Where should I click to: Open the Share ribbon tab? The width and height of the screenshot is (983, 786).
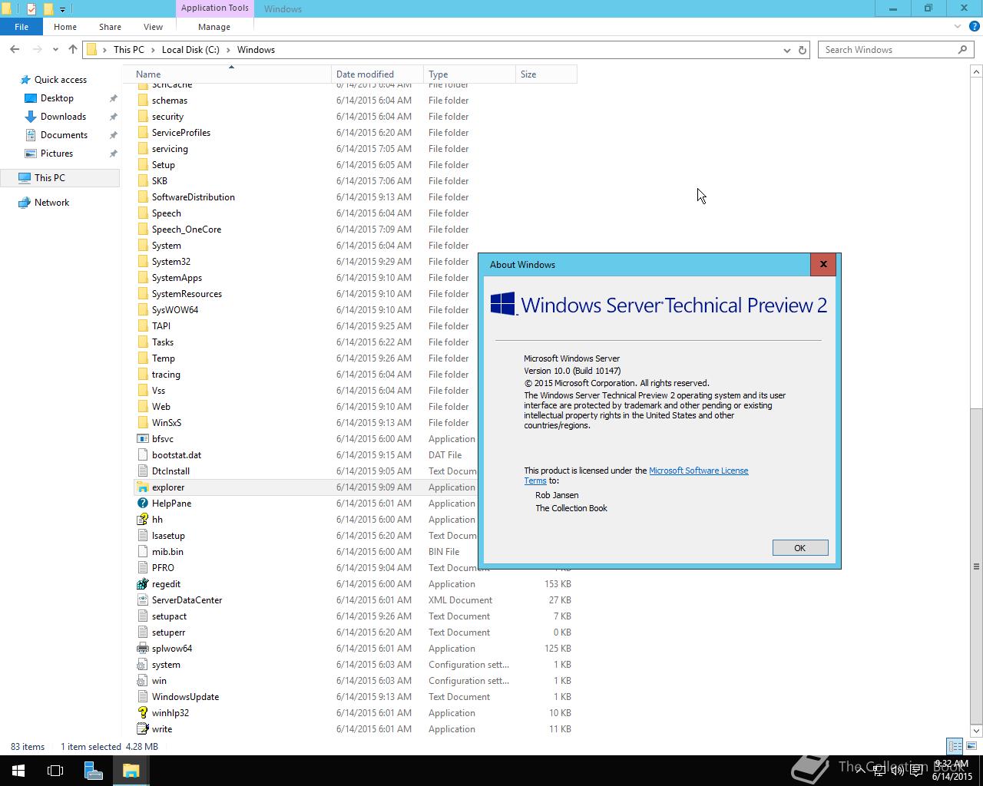click(110, 27)
